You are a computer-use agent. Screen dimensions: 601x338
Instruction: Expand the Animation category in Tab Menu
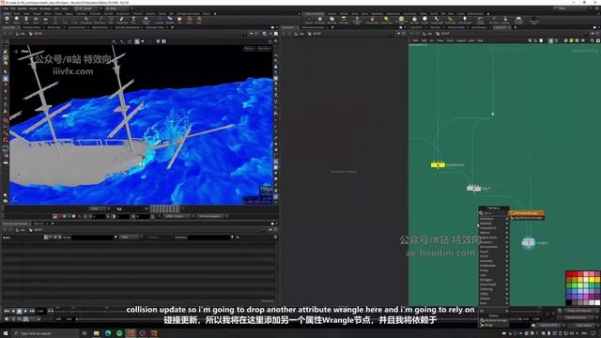(493, 219)
